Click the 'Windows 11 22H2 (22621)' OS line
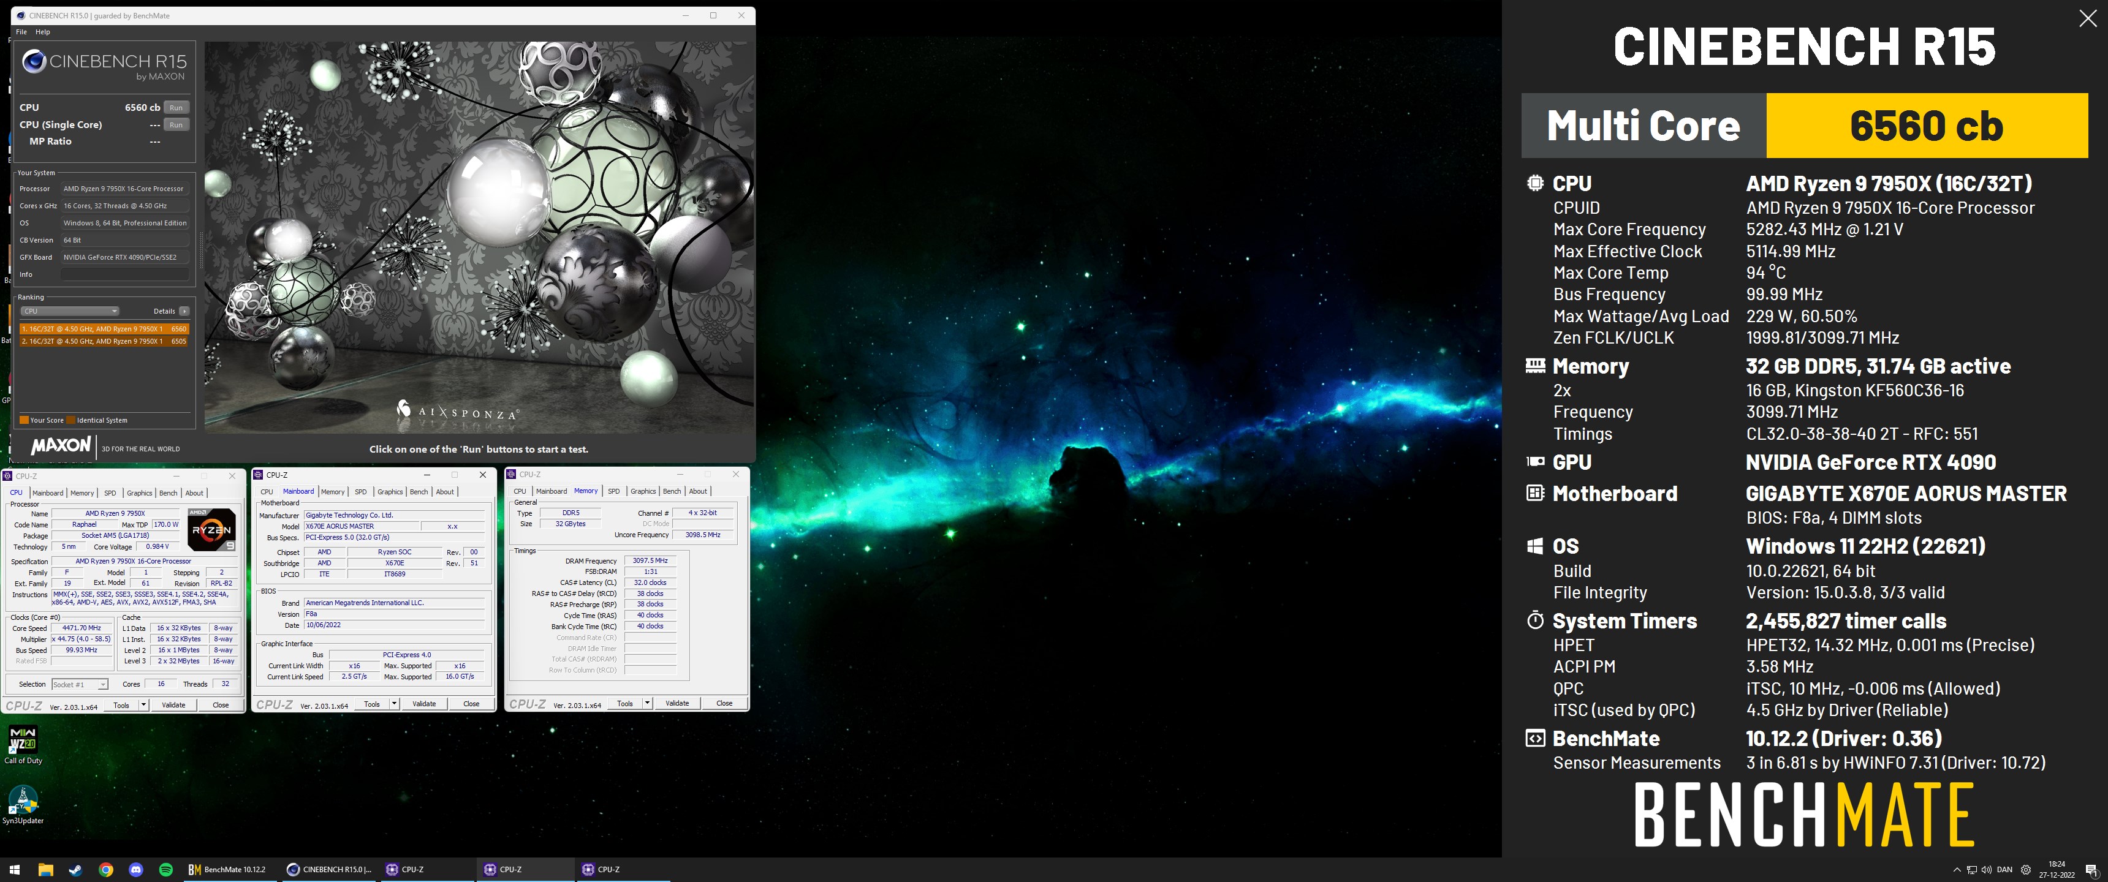This screenshot has height=882, width=2108. [1866, 546]
